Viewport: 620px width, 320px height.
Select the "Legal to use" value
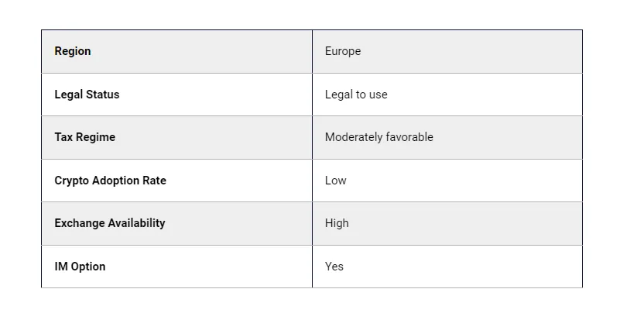click(x=356, y=95)
